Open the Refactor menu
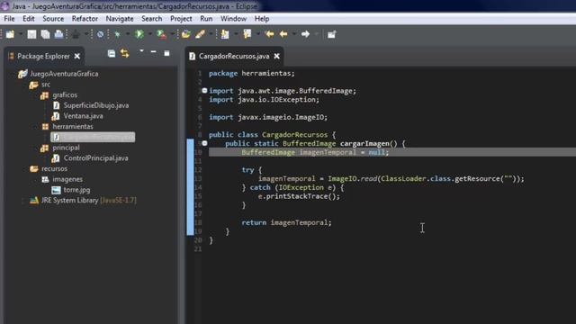Viewport: 576px width, 324px height. click(85, 19)
